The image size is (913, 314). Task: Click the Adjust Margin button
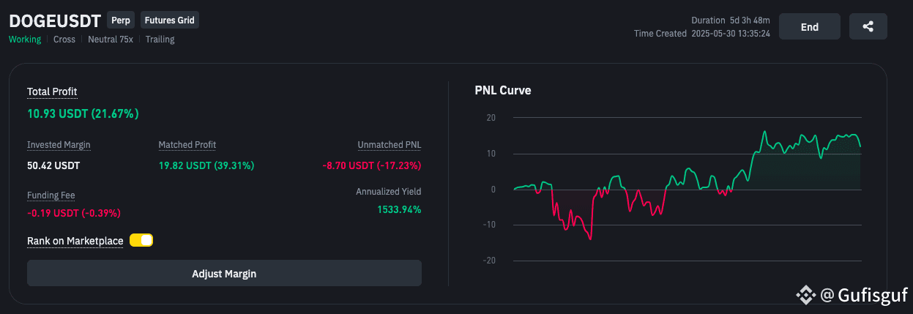coord(224,274)
